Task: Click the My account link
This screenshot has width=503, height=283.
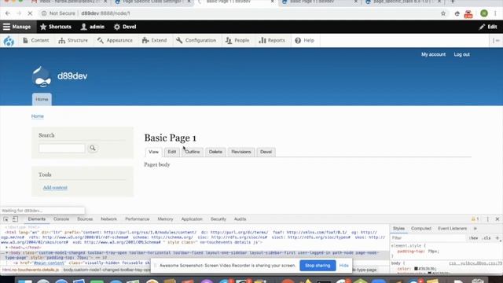Action: coord(433,54)
